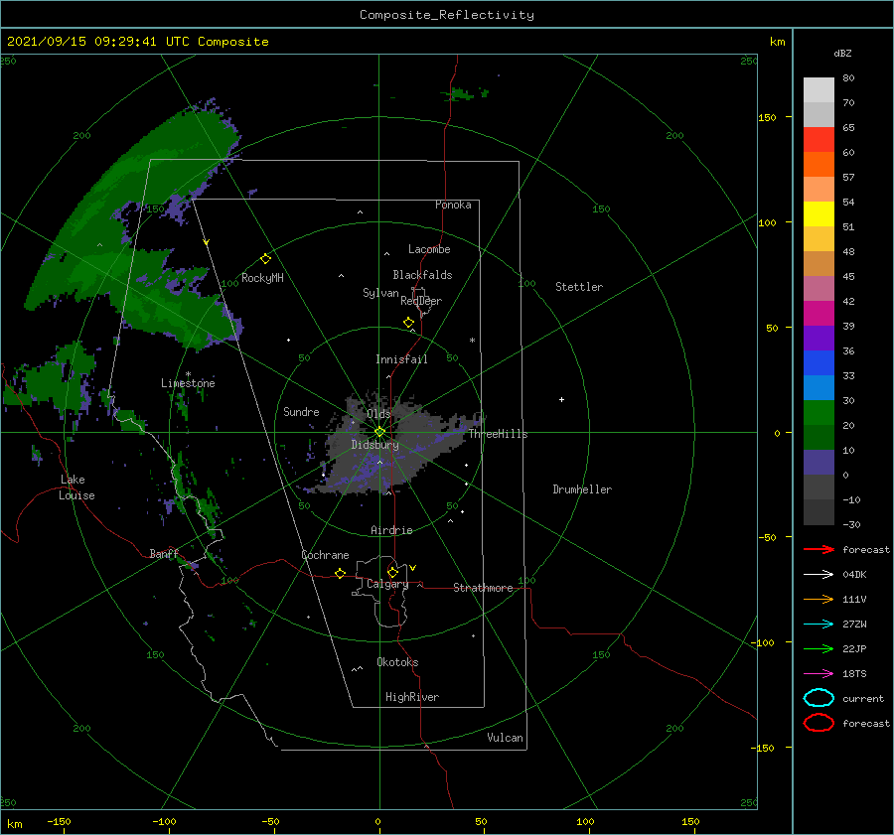Click the yellow diamond marker beside RockyMH

tap(265, 259)
